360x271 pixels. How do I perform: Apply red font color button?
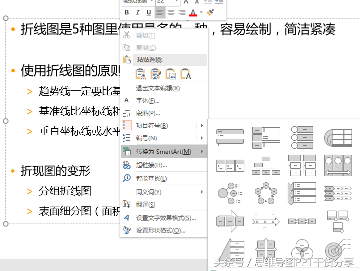(193, 12)
